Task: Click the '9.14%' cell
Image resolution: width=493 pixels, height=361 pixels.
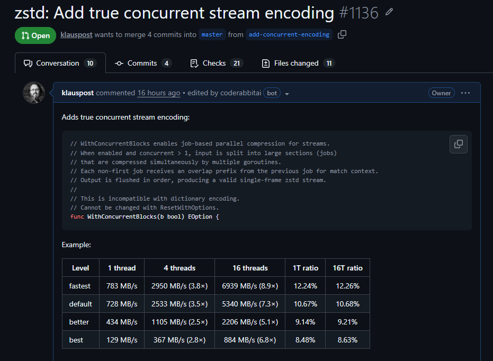Action: [x=306, y=322]
